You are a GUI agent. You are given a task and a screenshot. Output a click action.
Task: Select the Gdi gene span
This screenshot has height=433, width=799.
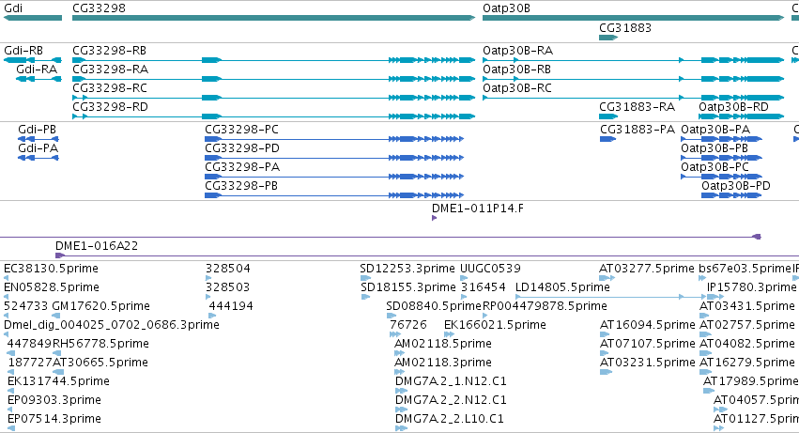point(33,18)
